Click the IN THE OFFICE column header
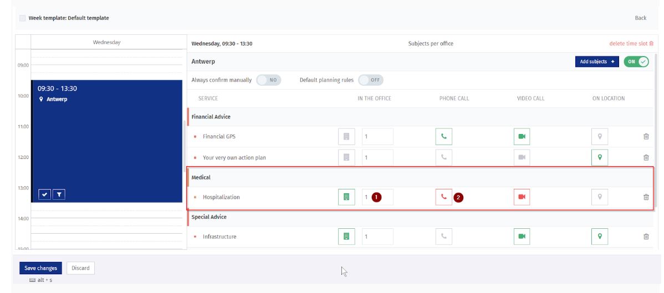664x293 pixels. pos(374,98)
